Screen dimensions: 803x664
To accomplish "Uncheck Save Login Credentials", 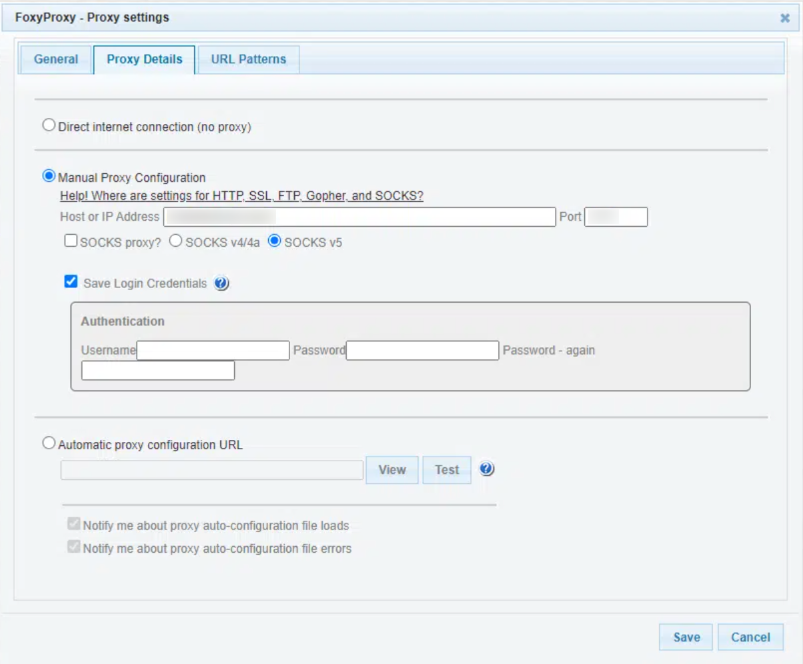I will [71, 282].
